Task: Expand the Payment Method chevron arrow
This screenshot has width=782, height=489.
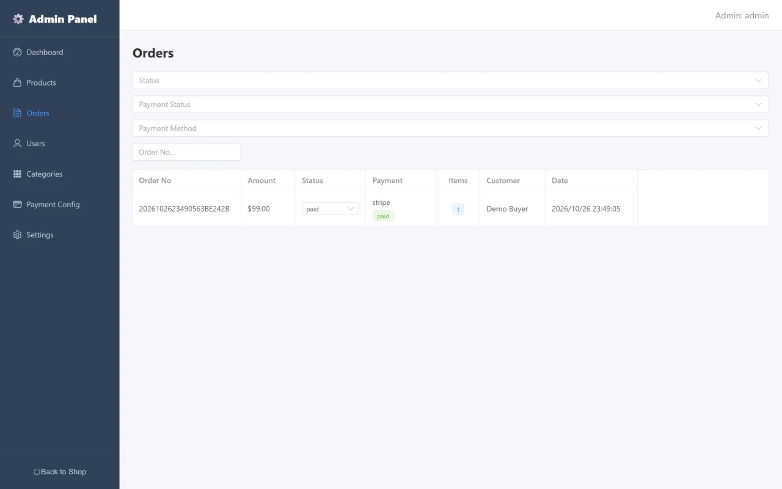Action: click(x=758, y=128)
